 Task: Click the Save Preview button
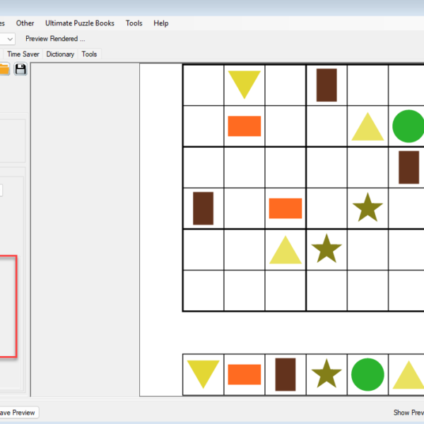point(17,413)
